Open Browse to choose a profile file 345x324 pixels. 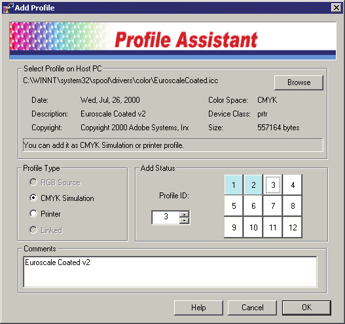point(299,82)
